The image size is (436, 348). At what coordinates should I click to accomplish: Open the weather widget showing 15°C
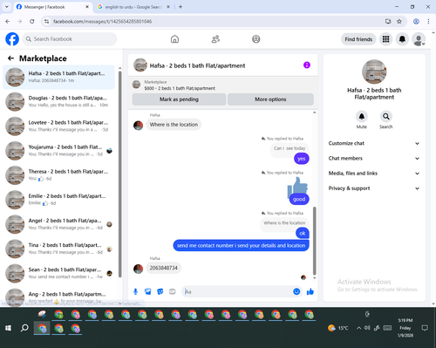coord(338,328)
